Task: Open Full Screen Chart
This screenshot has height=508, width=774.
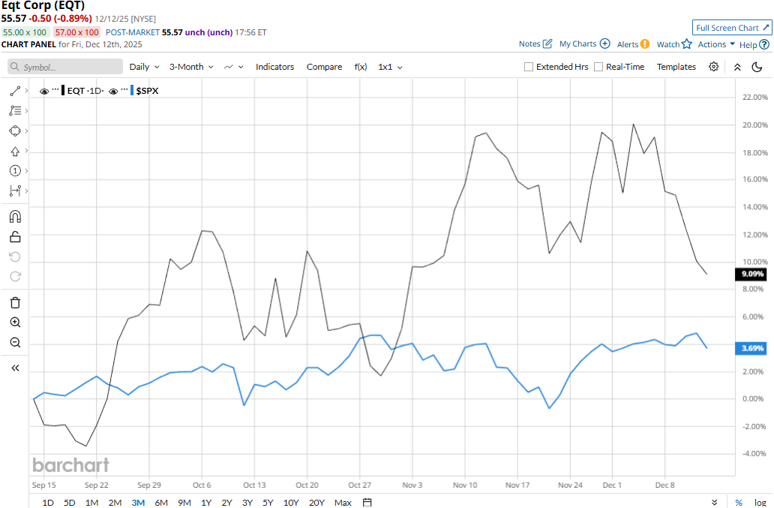Action: pos(732,28)
